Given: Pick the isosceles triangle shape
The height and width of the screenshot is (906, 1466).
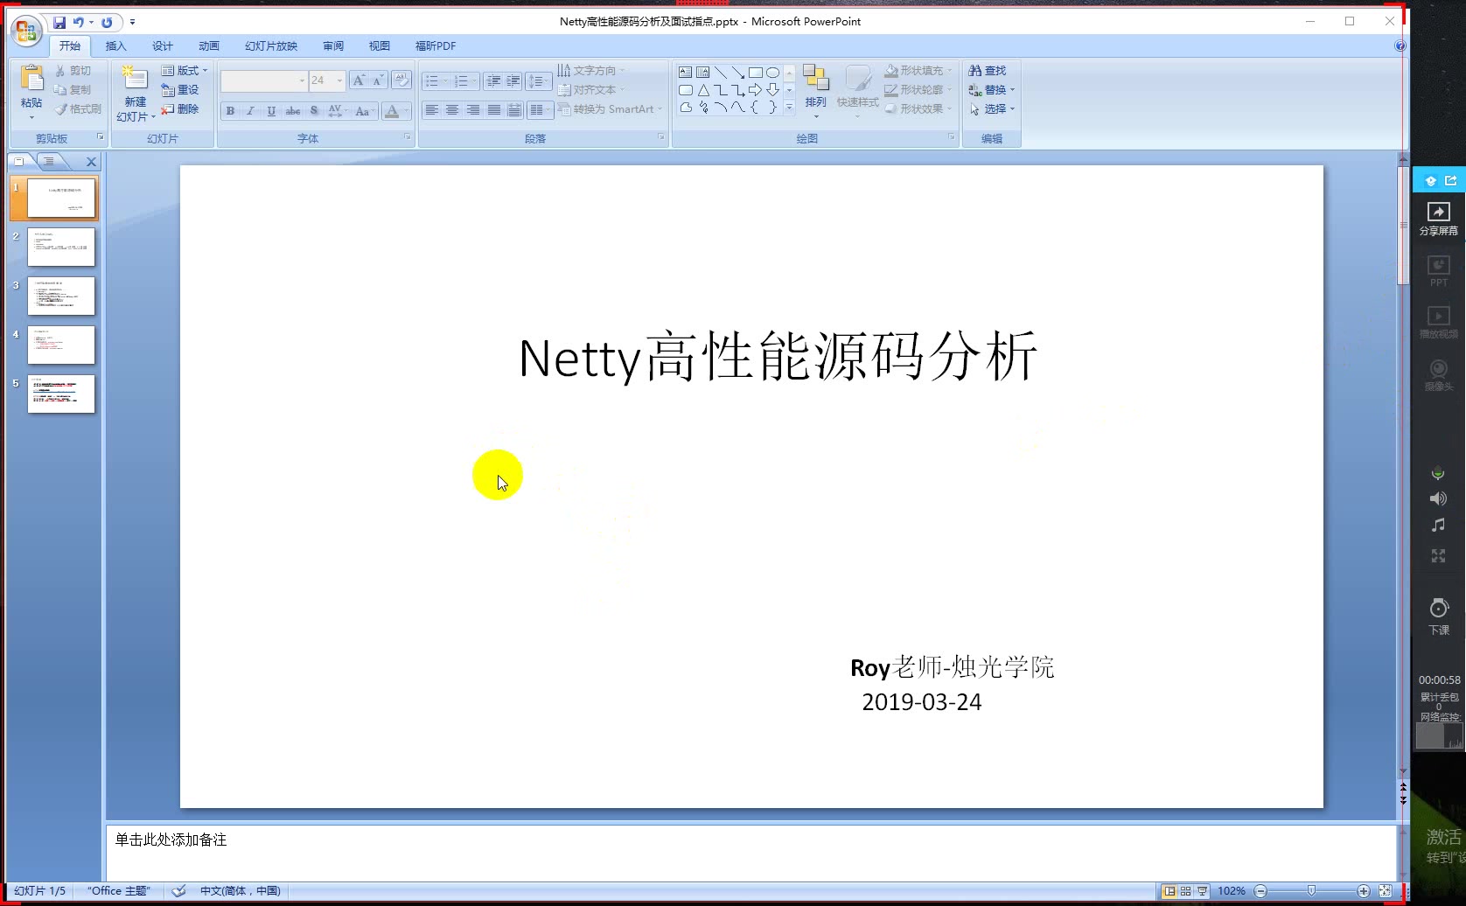Looking at the screenshot, I should coord(703,90).
